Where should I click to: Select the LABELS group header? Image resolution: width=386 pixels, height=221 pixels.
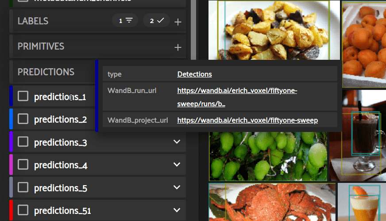(33, 21)
